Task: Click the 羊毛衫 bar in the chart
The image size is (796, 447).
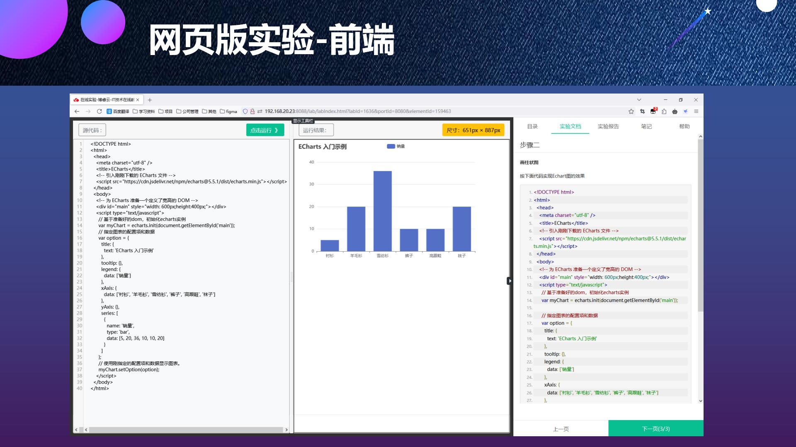Action: (x=356, y=229)
